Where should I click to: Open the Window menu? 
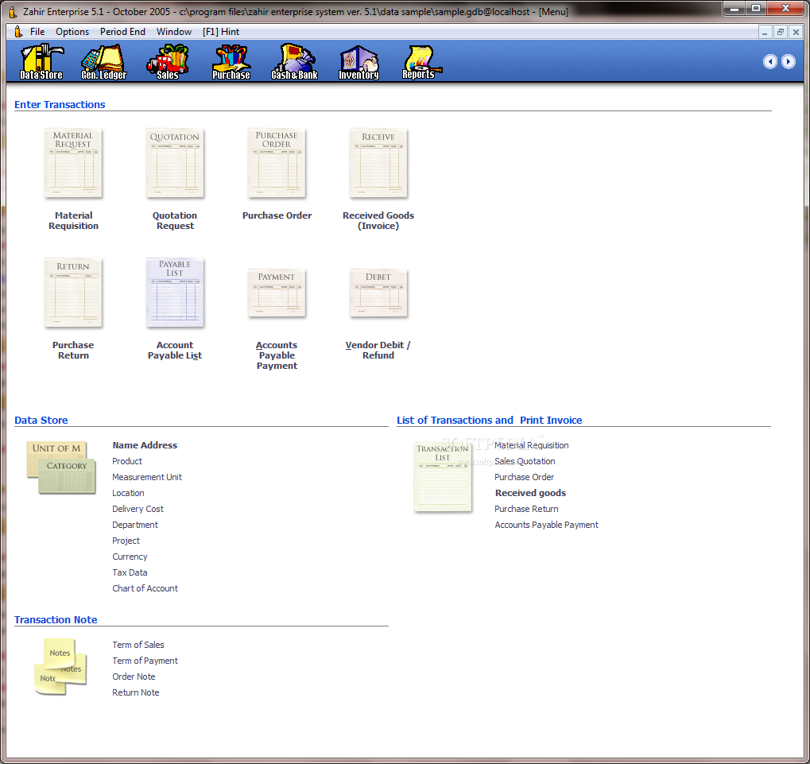point(174,32)
